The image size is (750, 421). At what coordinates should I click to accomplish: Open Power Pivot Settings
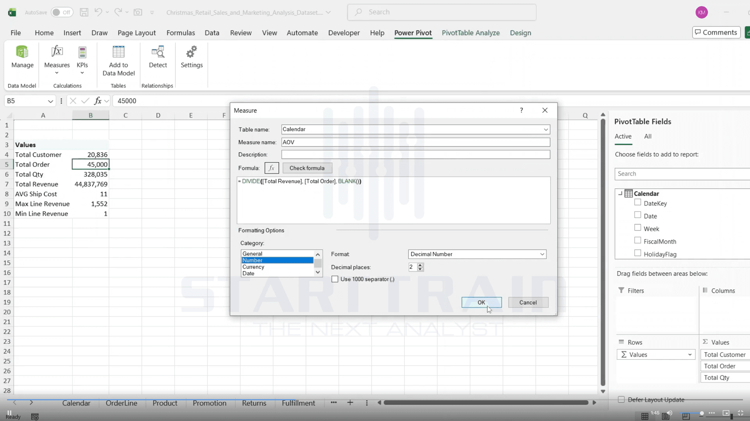coord(192,57)
